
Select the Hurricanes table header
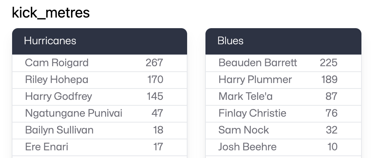point(50,41)
